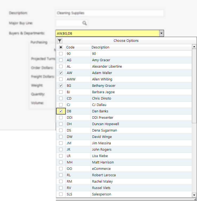Click the vertical scrollbar thumb
The width and height of the screenshot is (197, 201).
pos(194,85)
